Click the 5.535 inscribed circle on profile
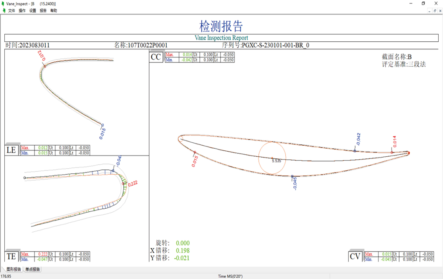This screenshot has width=443, height=279. (272, 158)
